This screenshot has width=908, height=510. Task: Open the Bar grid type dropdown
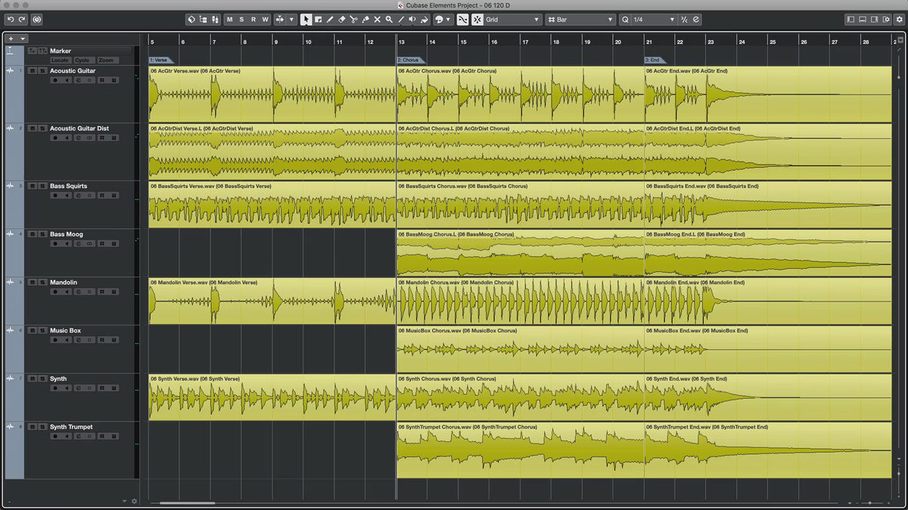coord(580,20)
